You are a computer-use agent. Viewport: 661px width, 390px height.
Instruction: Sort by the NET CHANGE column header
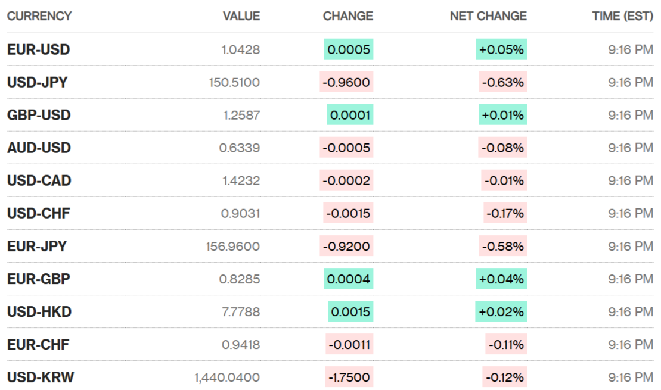pyautogui.click(x=488, y=16)
